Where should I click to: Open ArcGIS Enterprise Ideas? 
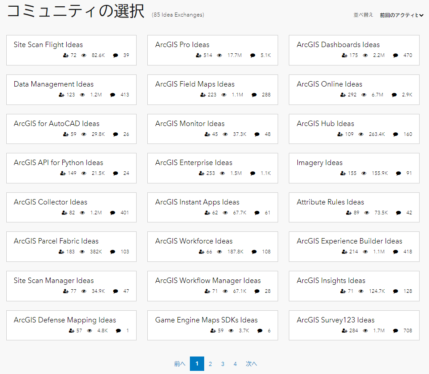tap(194, 162)
